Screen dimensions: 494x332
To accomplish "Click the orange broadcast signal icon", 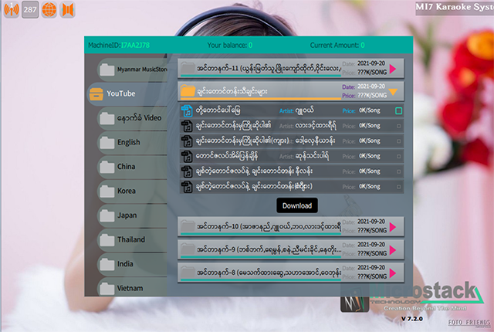I will [x=11, y=11].
